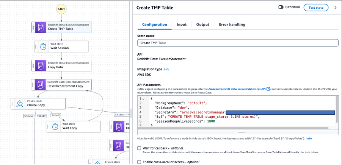This screenshot has width=342, height=165.
Task: Select the Copy Data Redshift icon
Action: [x=40, y=65]
